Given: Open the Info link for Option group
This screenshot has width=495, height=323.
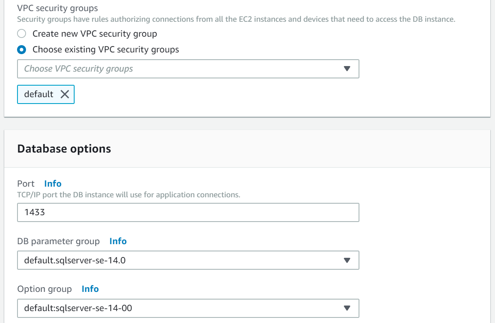Looking at the screenshot, I should (x=90, y=289).
